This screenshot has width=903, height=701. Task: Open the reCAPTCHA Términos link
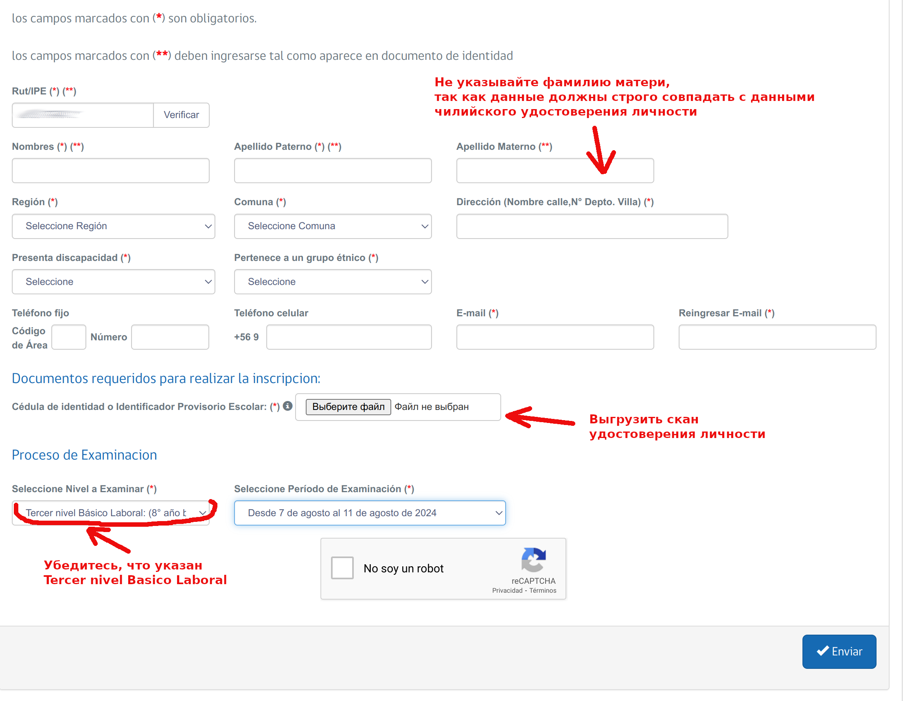pyautogui.click(x=542, y=591)
